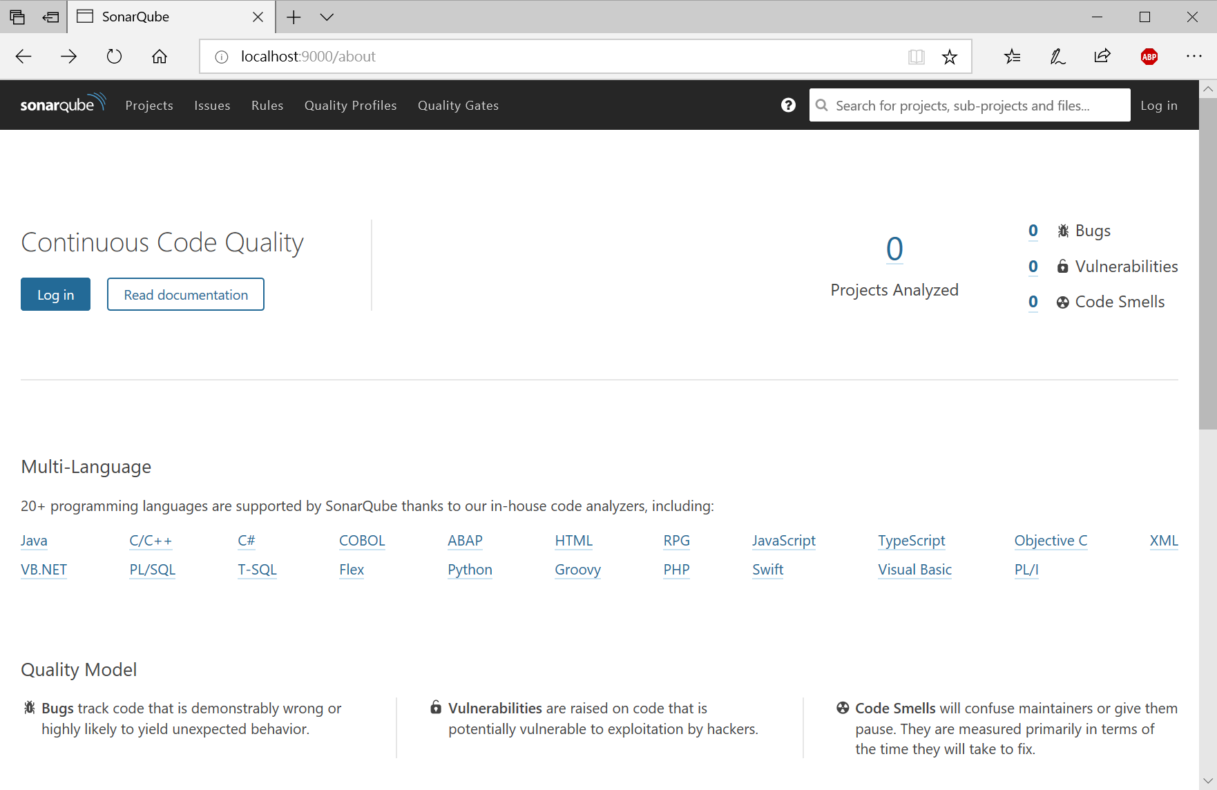The image size is (1217, 790).
Task: Open the Groovy language link
Action: click(577, 570)
